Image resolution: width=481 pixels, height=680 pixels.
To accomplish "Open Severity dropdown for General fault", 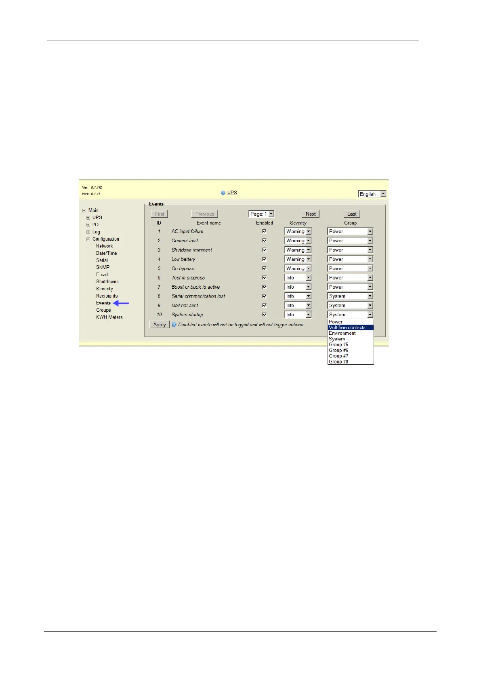I will point(298,241).
